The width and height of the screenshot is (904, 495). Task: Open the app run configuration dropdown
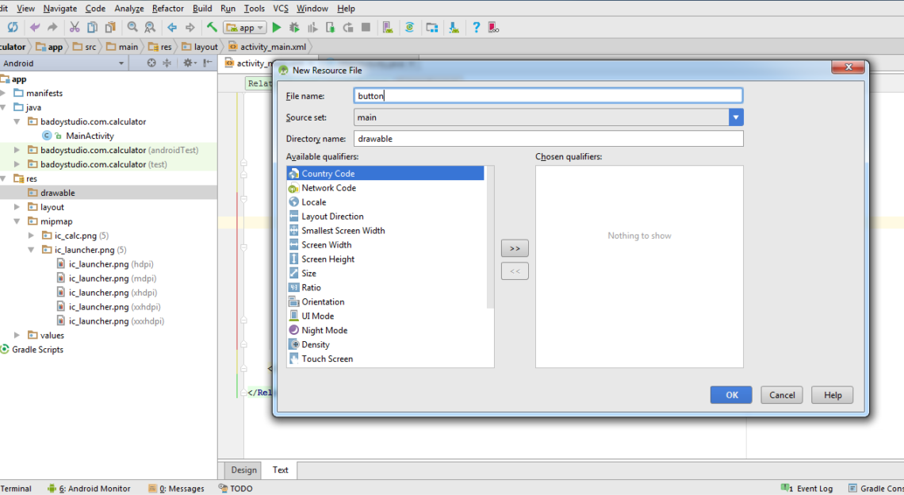pyautogui.click(x=246, y=27)
